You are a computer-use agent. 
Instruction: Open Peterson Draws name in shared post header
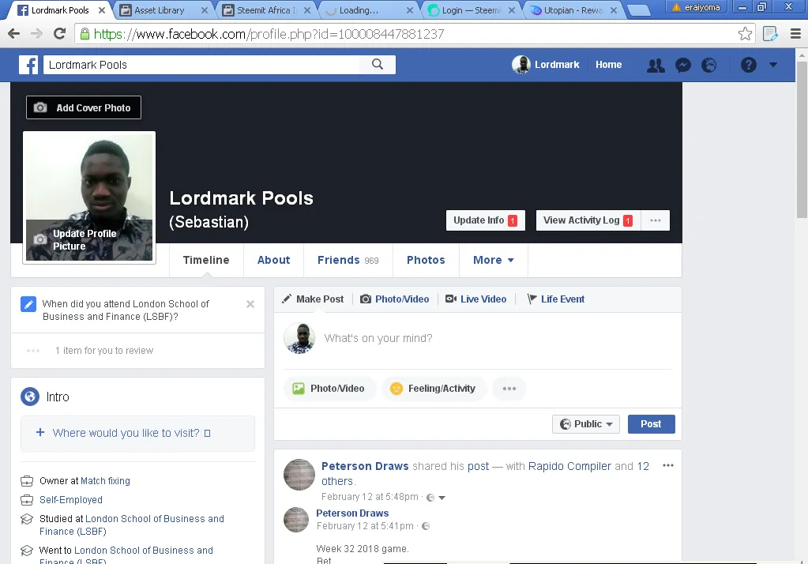365,466
